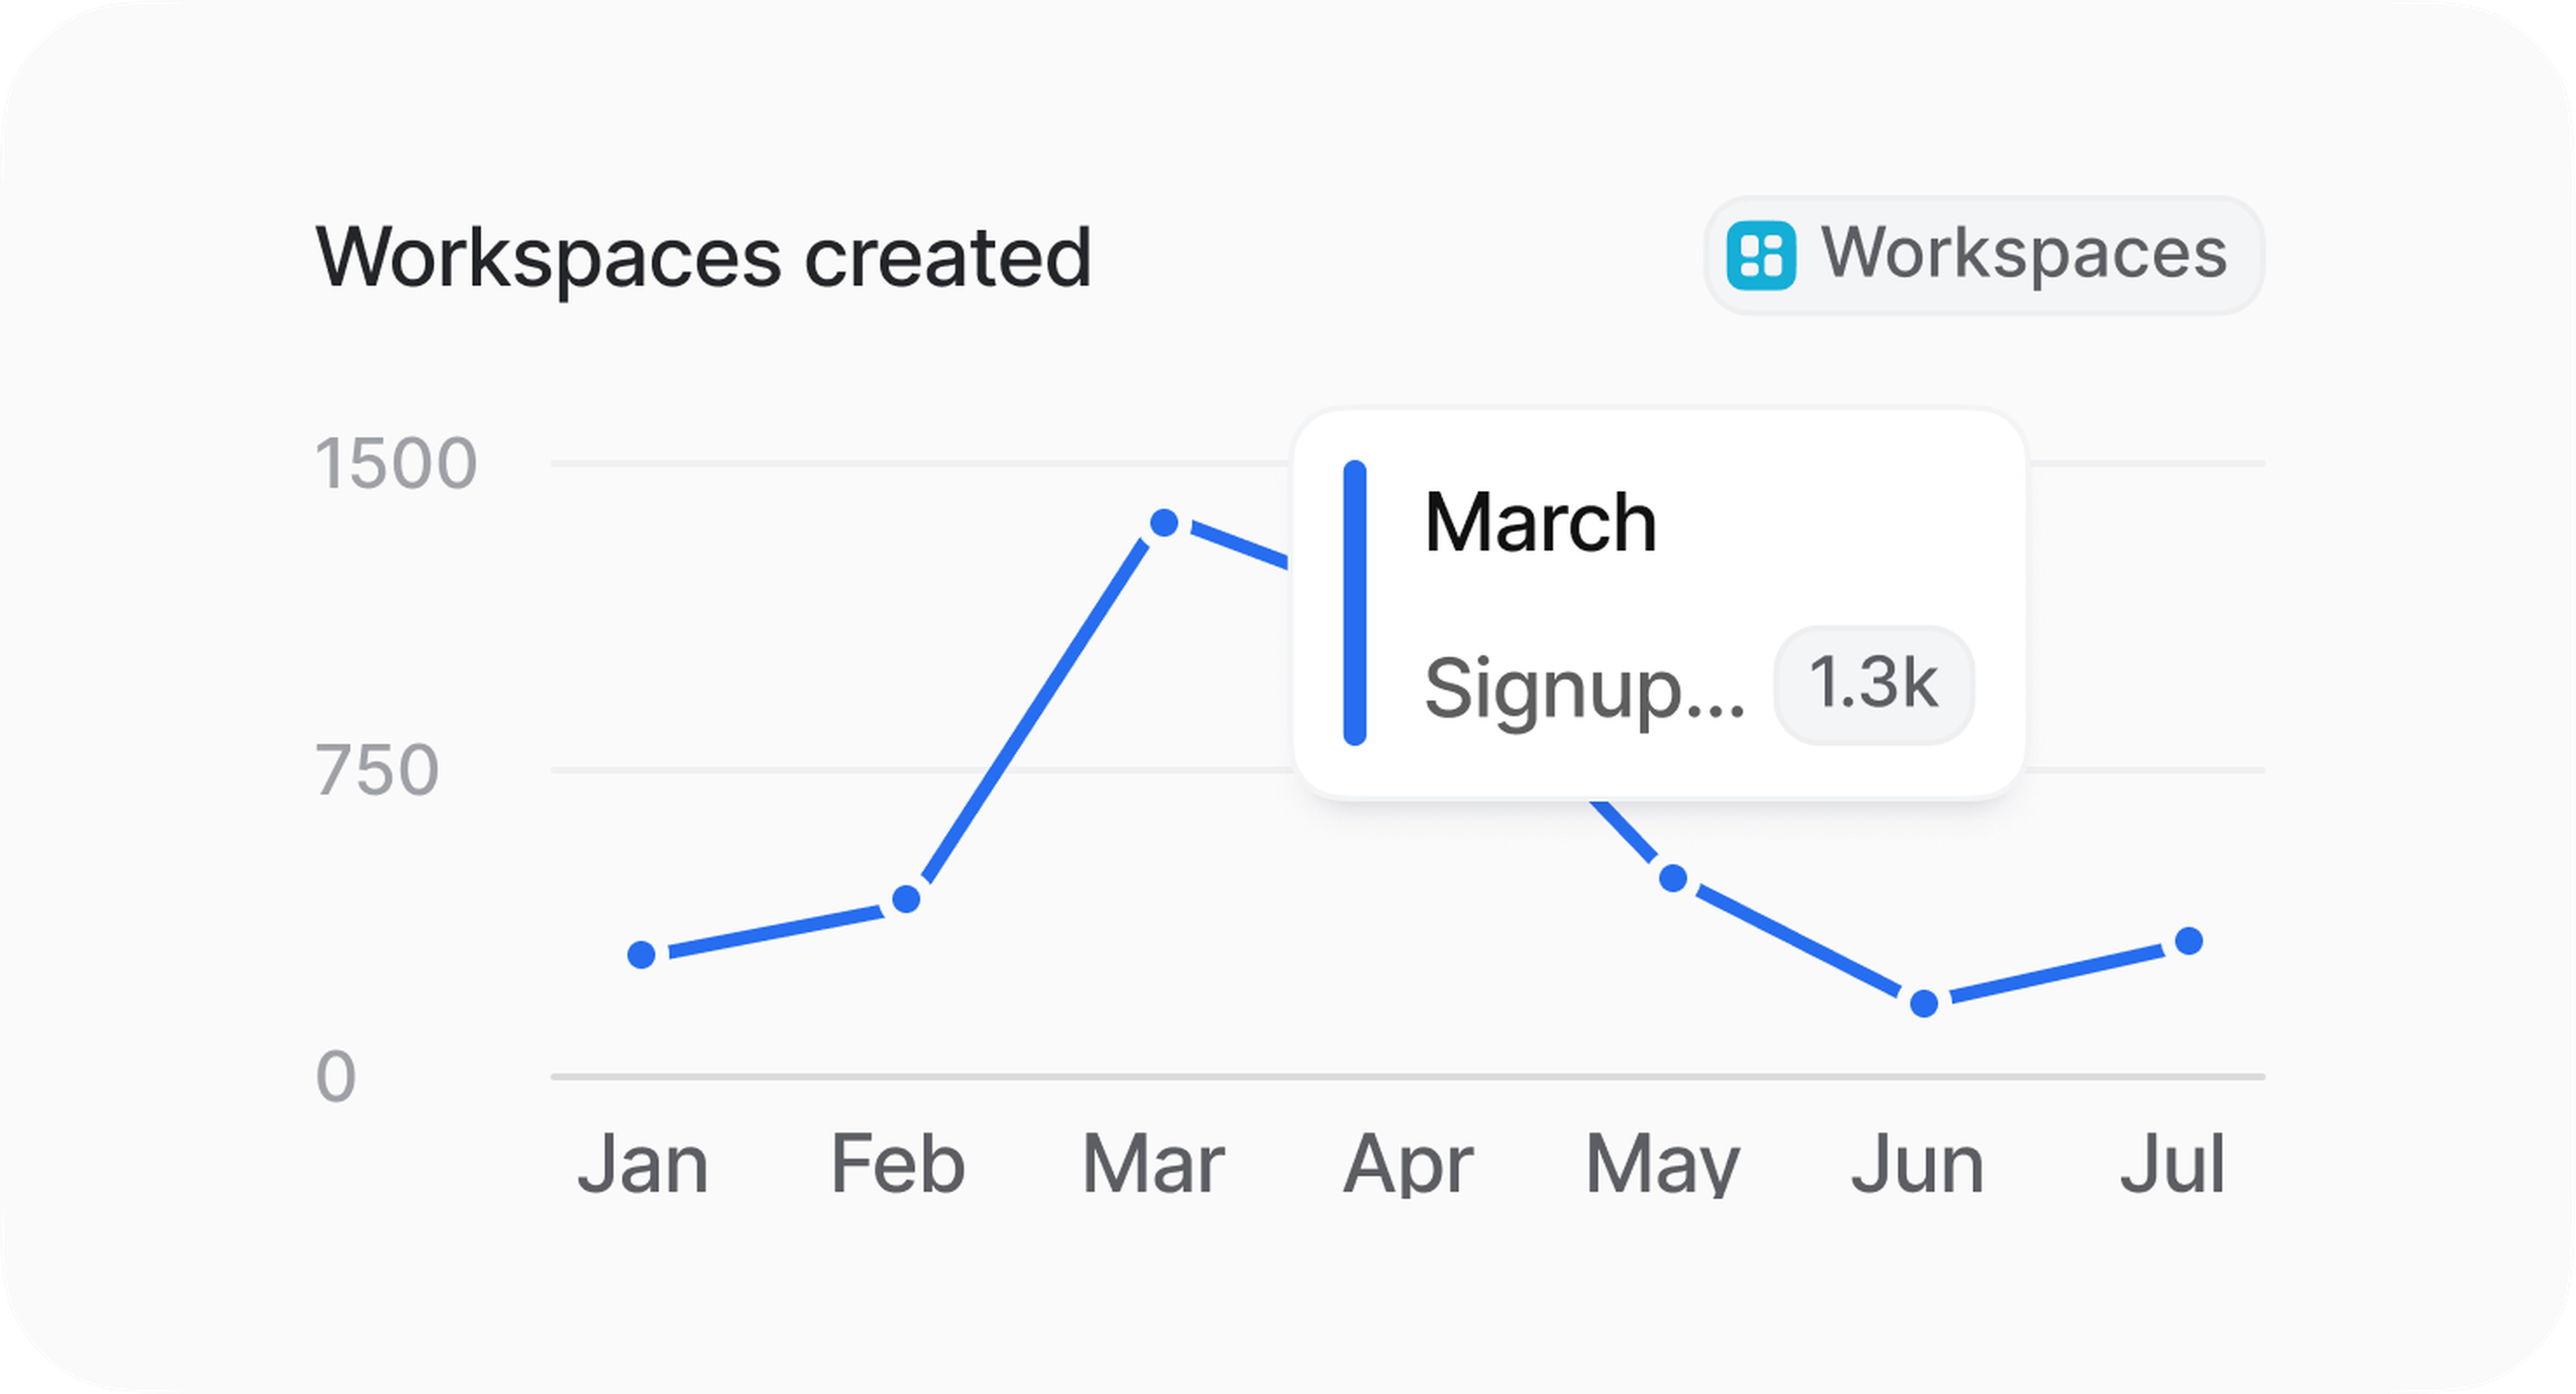Select the January data point on the line
The image size is (2576, 1394).
[642, 954]
